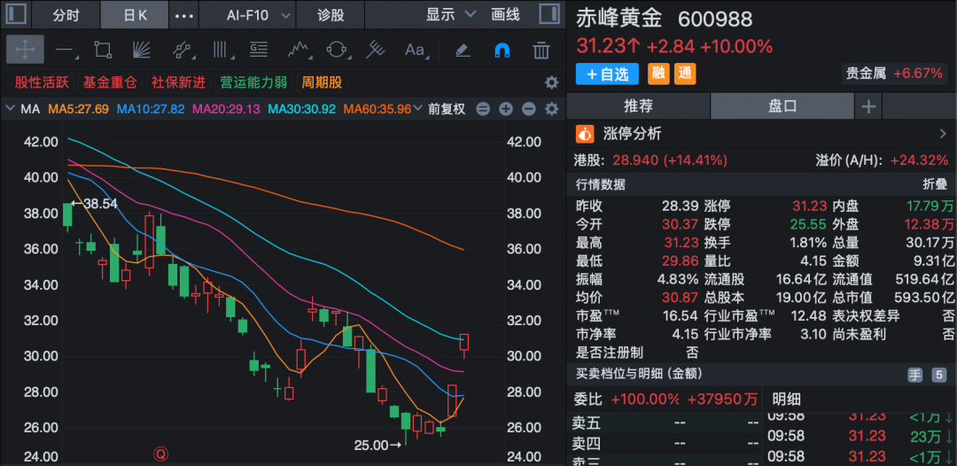Screen dimensions: 957x466
Task: Select the Aa text annotation tool
Action: tap(416, 50)
